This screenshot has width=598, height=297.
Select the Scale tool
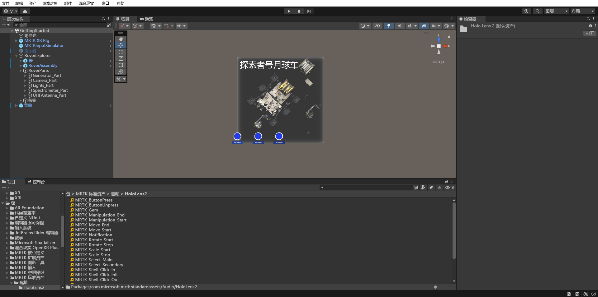(121, 58)
